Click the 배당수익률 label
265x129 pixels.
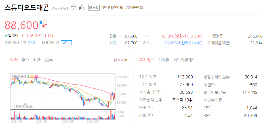(x=213, y=100)
